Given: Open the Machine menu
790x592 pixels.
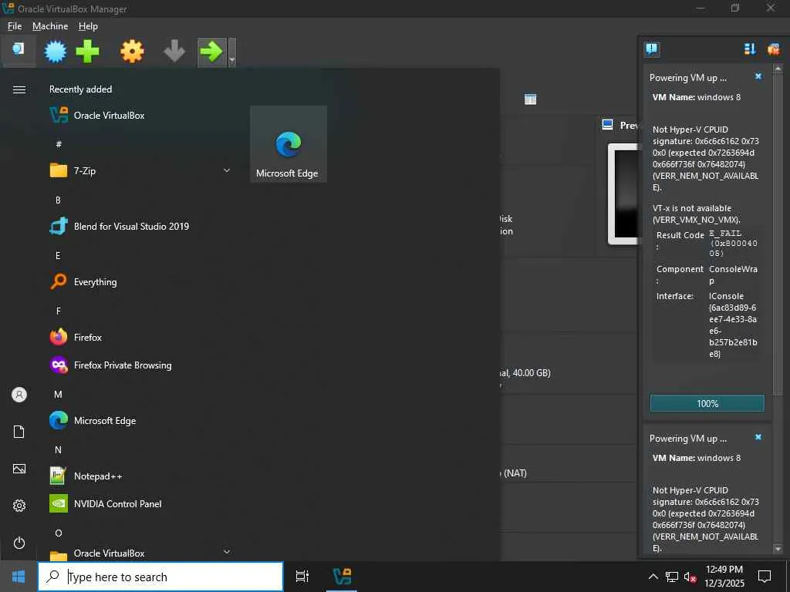Looking at the screenshot, I should tap(50, 26).
